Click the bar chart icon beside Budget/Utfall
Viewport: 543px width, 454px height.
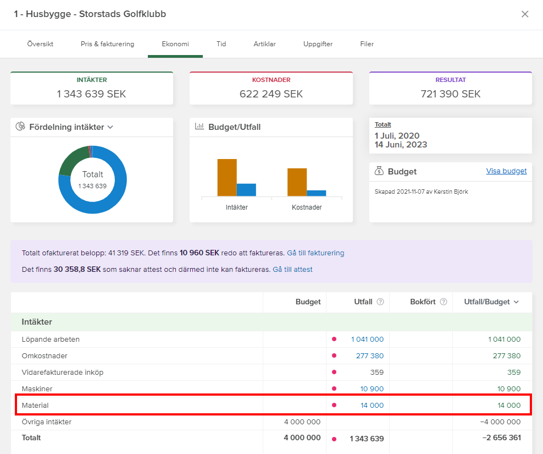tap(200, 127)
